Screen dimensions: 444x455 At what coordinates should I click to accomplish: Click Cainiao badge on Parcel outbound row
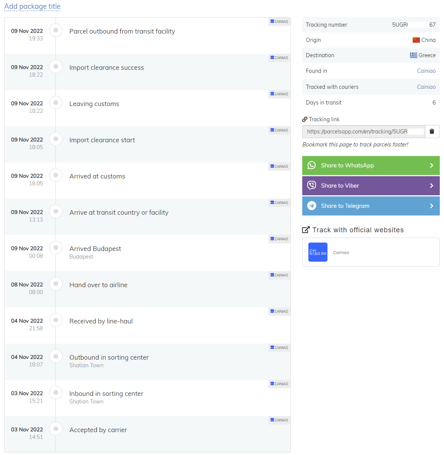[279, 21]
